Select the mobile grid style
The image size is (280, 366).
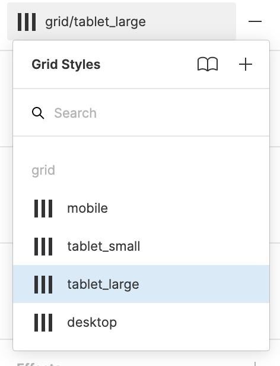pos(141,209)
